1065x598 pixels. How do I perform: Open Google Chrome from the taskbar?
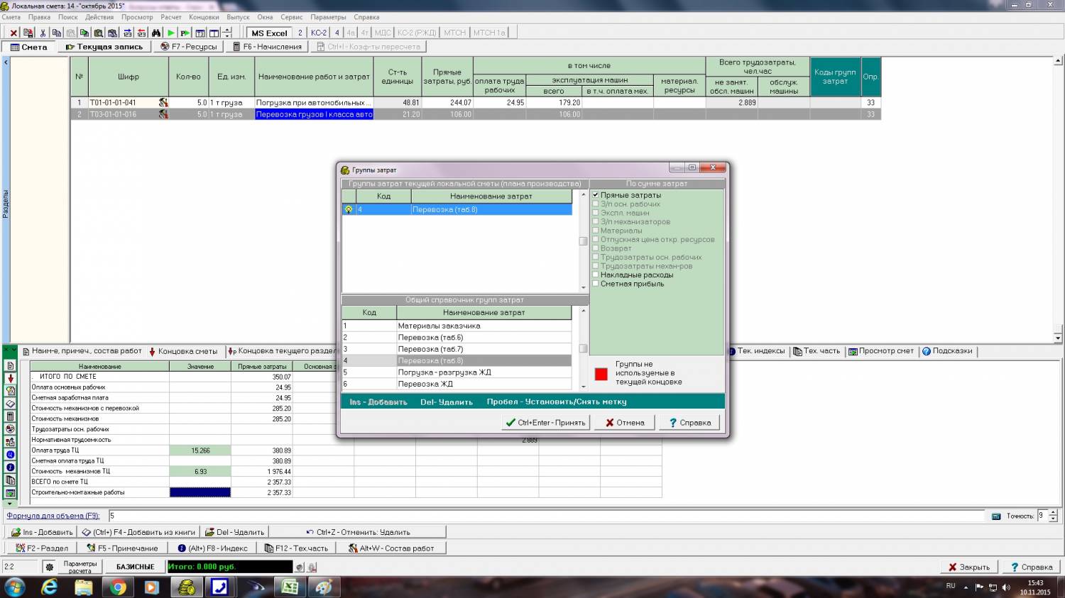pyautogui.click(x=118, y=587)
